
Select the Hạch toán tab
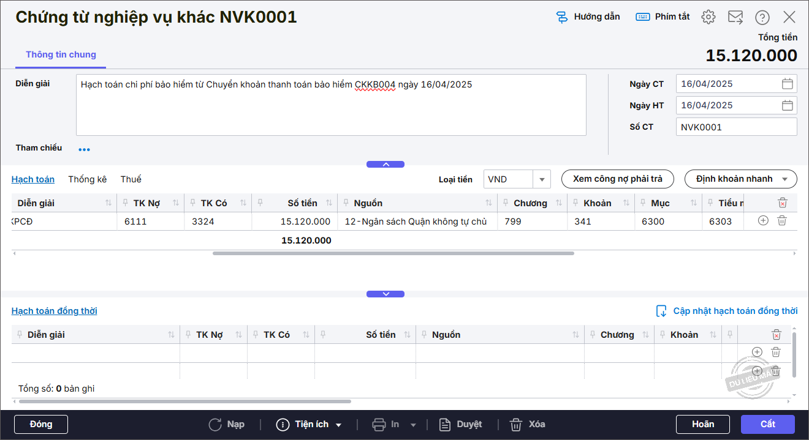[33, 179]
